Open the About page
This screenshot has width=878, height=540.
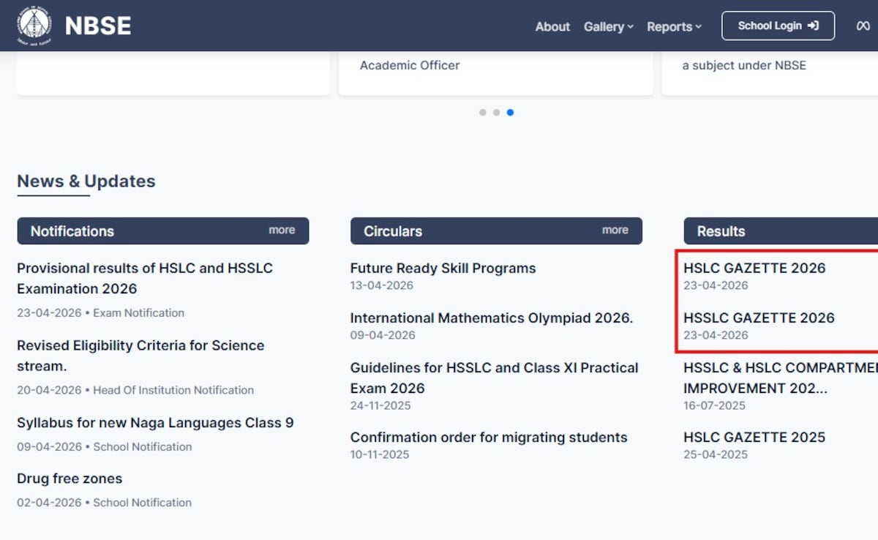pyautogui.click(x=552, y=26)
